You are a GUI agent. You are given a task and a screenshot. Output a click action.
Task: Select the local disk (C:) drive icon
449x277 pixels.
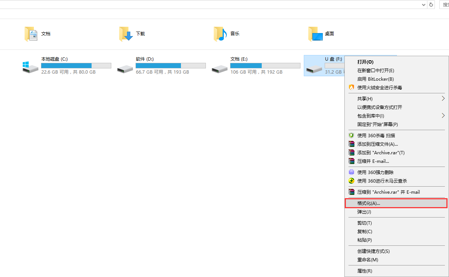[31, 67]
